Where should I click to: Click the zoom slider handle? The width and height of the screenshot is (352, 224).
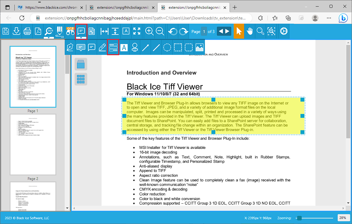[x=299, y=218]
